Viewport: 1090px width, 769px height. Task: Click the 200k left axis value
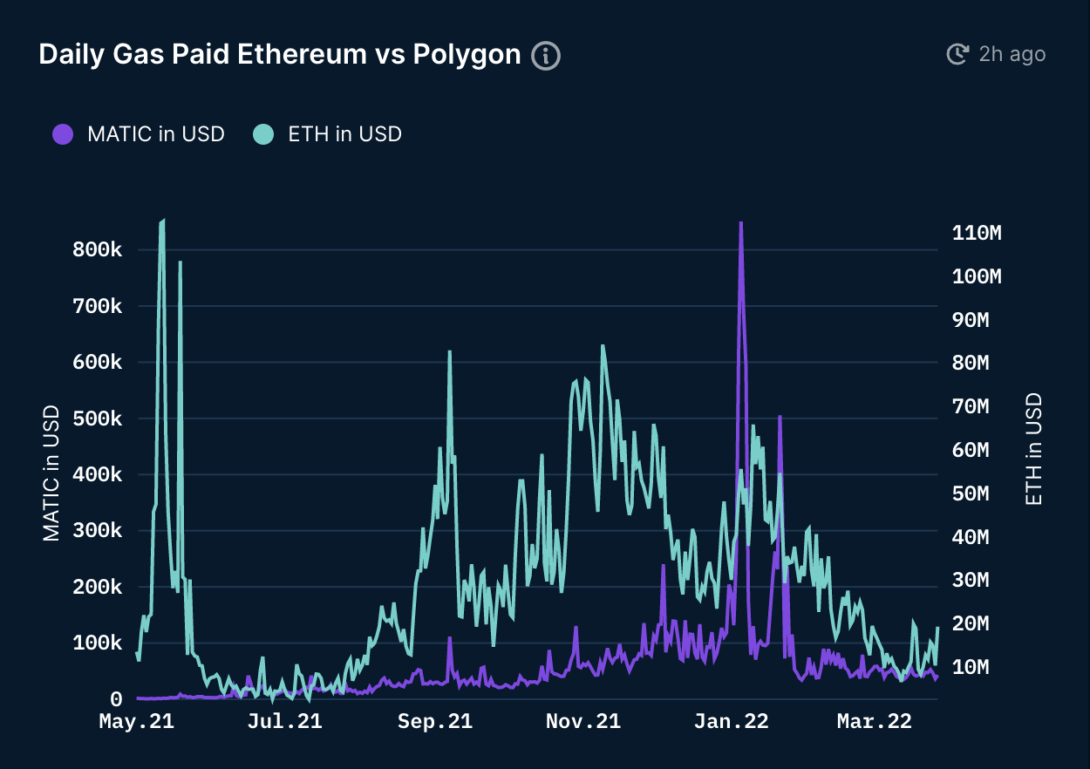[x=96, y=587]
